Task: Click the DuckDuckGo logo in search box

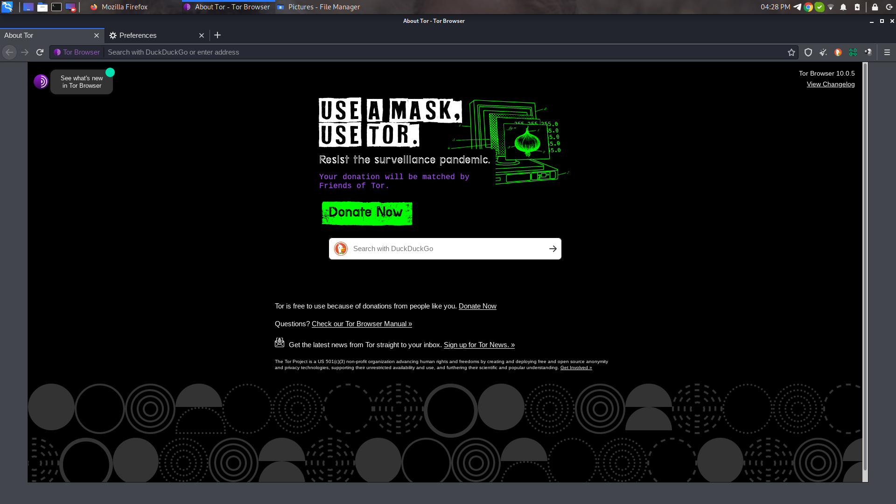Action: coord(341,249)
